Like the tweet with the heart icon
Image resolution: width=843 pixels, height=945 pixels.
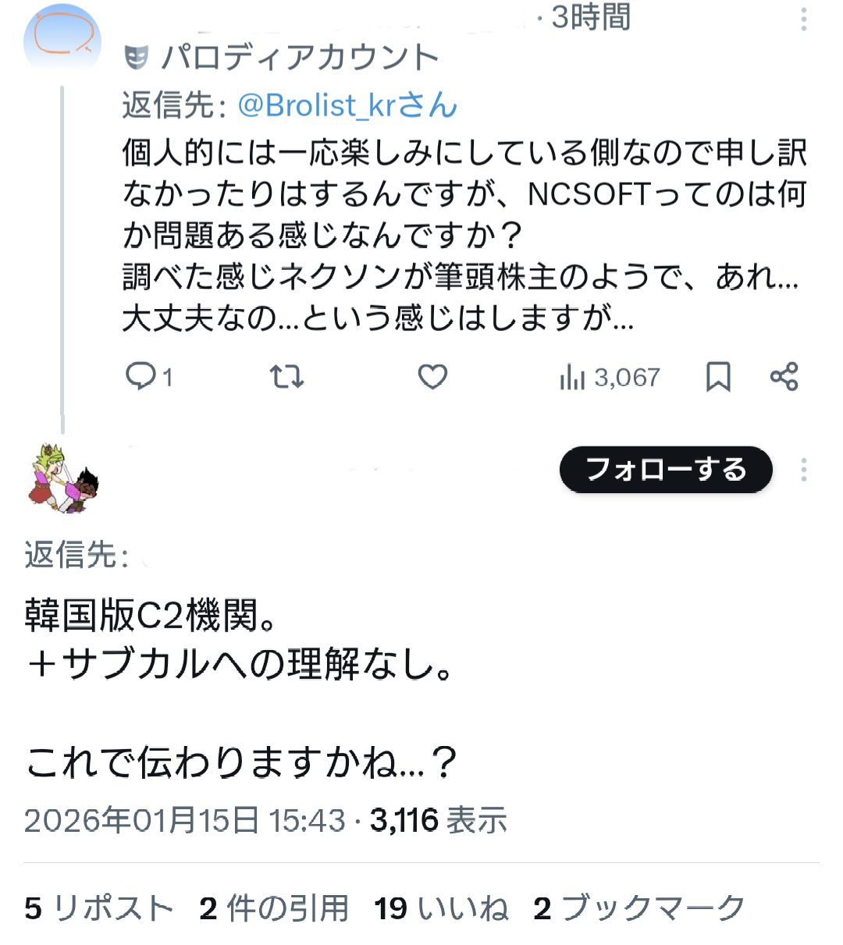click(432, 377)
